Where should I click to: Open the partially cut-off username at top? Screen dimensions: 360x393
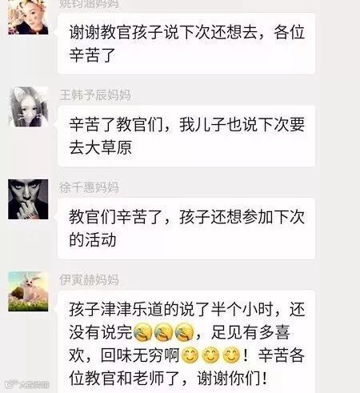click(89, 4)
